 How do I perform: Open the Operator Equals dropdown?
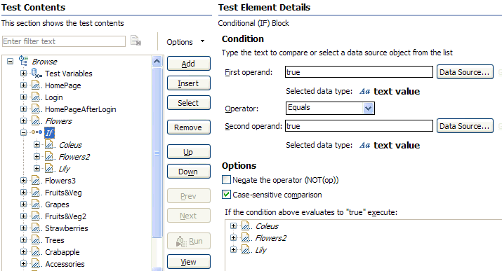click(368, 108)
